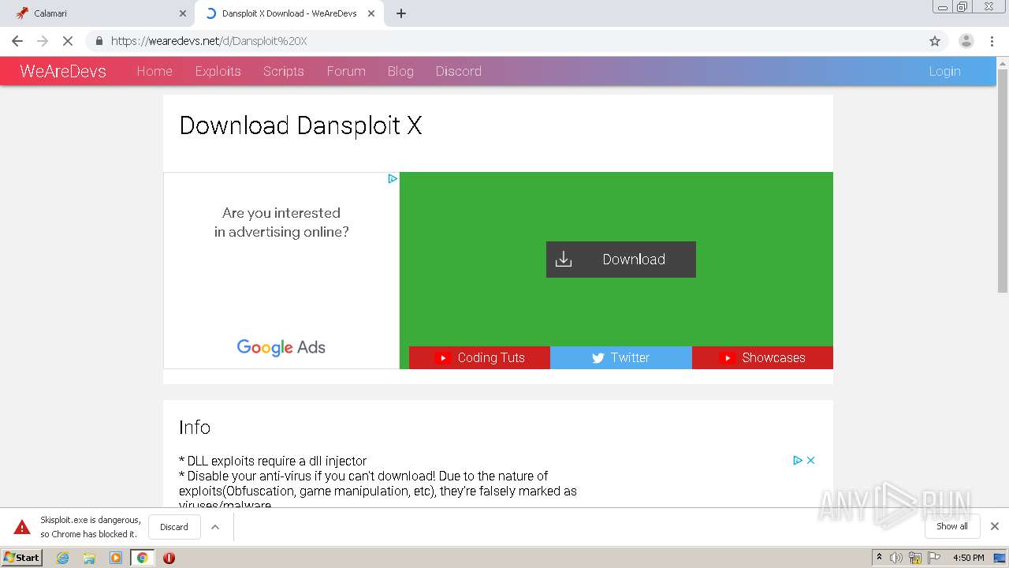Click the 'Download Dansploit X' heading
This screenshot has width=1009, height=568.
coord(300,125)
